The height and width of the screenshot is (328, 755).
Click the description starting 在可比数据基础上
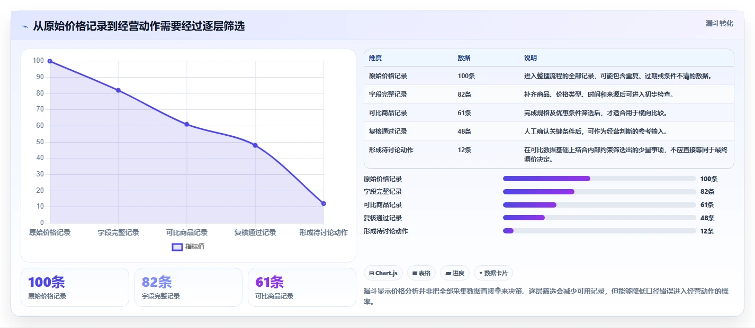[626, 155]
